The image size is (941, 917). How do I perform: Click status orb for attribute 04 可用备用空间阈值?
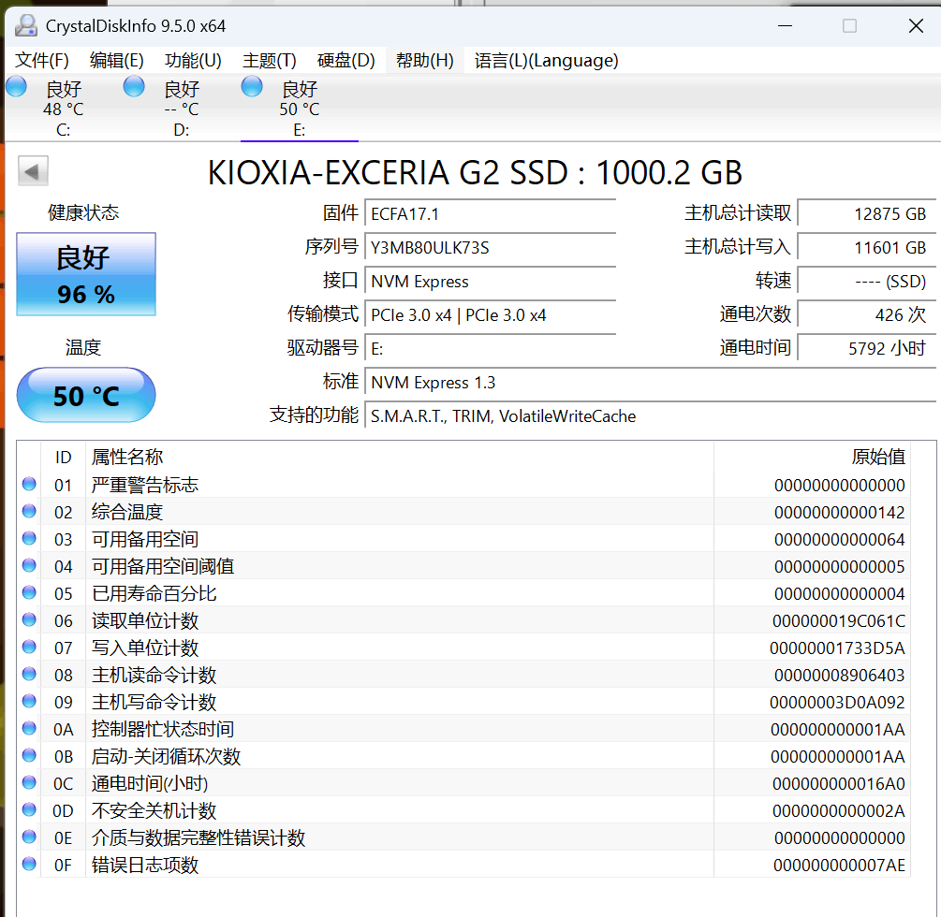click(x=29, y=565)
